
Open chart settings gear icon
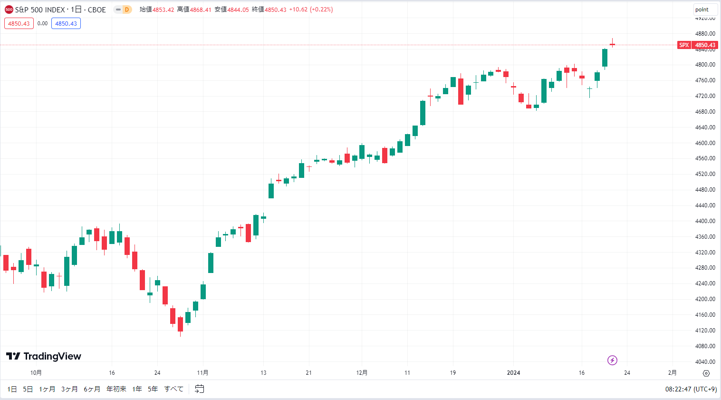click(706, 373)
